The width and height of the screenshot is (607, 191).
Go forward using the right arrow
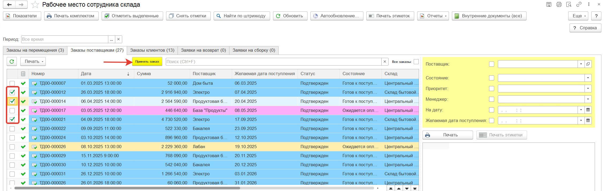[21, 5]
